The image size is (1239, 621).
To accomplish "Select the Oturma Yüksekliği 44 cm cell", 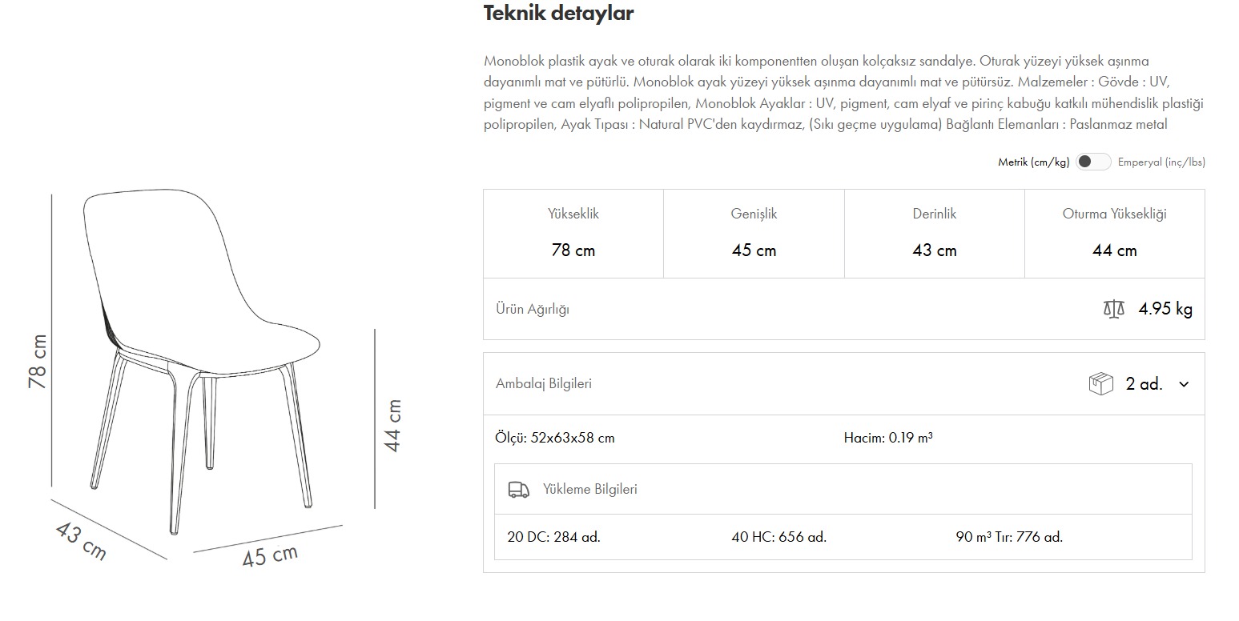I will [1114, 233].
